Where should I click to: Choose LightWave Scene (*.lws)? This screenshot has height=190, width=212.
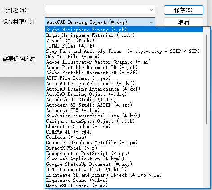point(124,180)
